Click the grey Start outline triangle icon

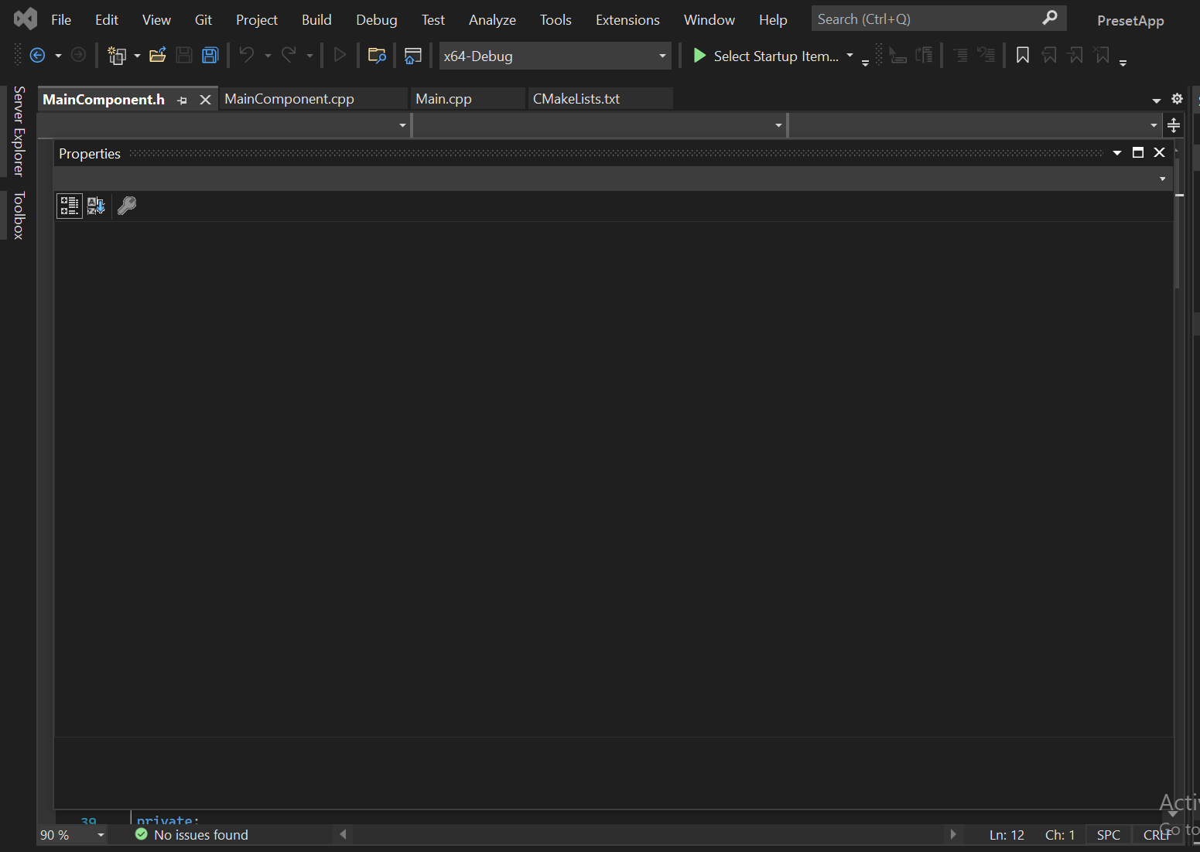click(340, 55)
